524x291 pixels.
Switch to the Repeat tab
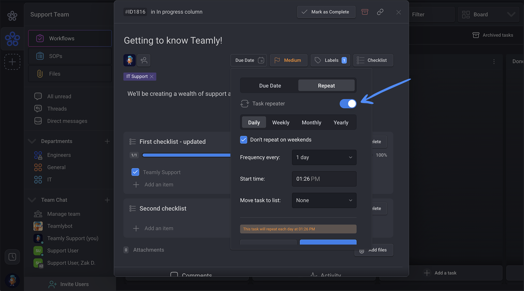pyautogui.click(x=326, y=85)
